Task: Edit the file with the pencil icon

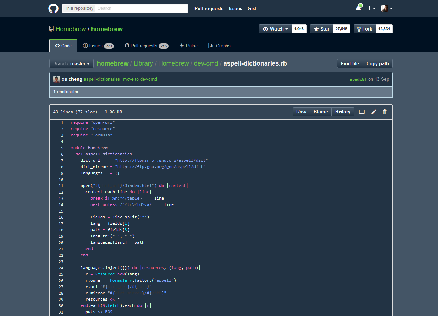Action: 373,112
